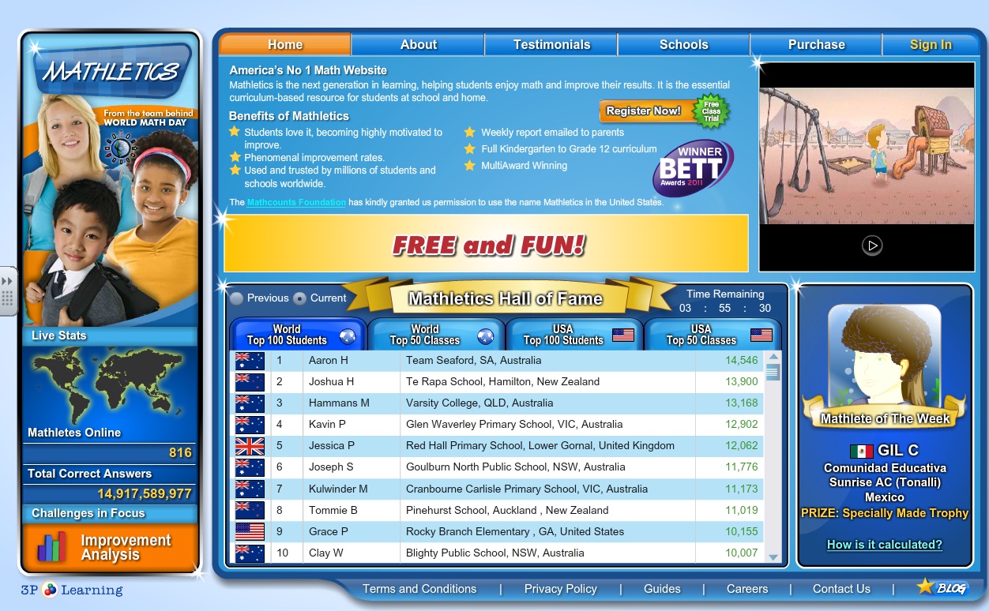Screen dimensions: 989x611
Task: Click the scrollbar up arrow in the leaderboard
Action: [x=773, y=357]
